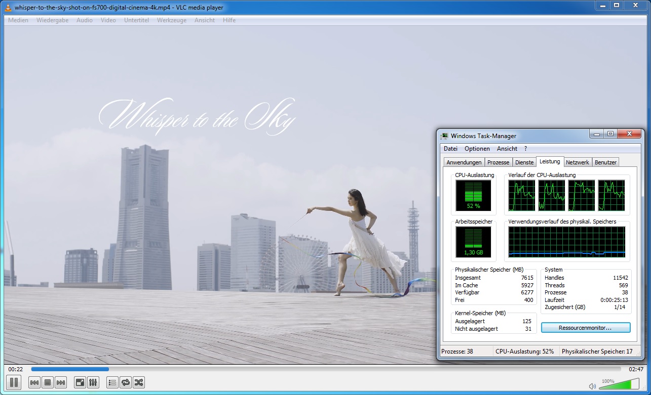Open the Werkzeuge menu
The height and width of the screenshot is (395, 651).
[x=172, y=20]
